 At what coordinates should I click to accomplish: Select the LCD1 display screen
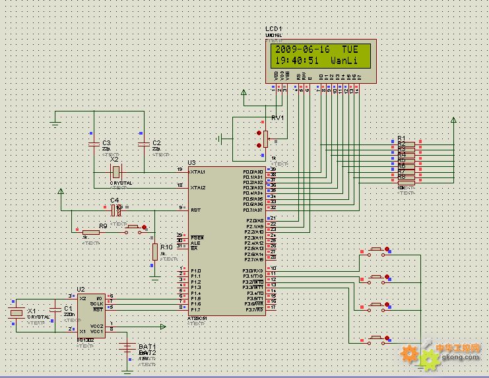point(321,56)
